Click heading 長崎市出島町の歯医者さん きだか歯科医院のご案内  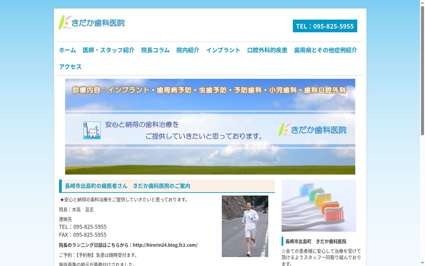coord(167,186)
